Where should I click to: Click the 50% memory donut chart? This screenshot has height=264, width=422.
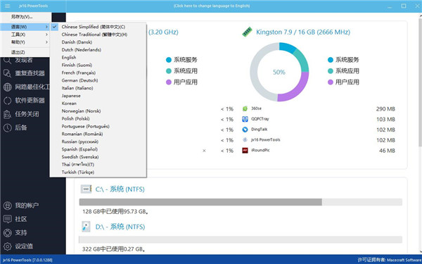[279, 72]
